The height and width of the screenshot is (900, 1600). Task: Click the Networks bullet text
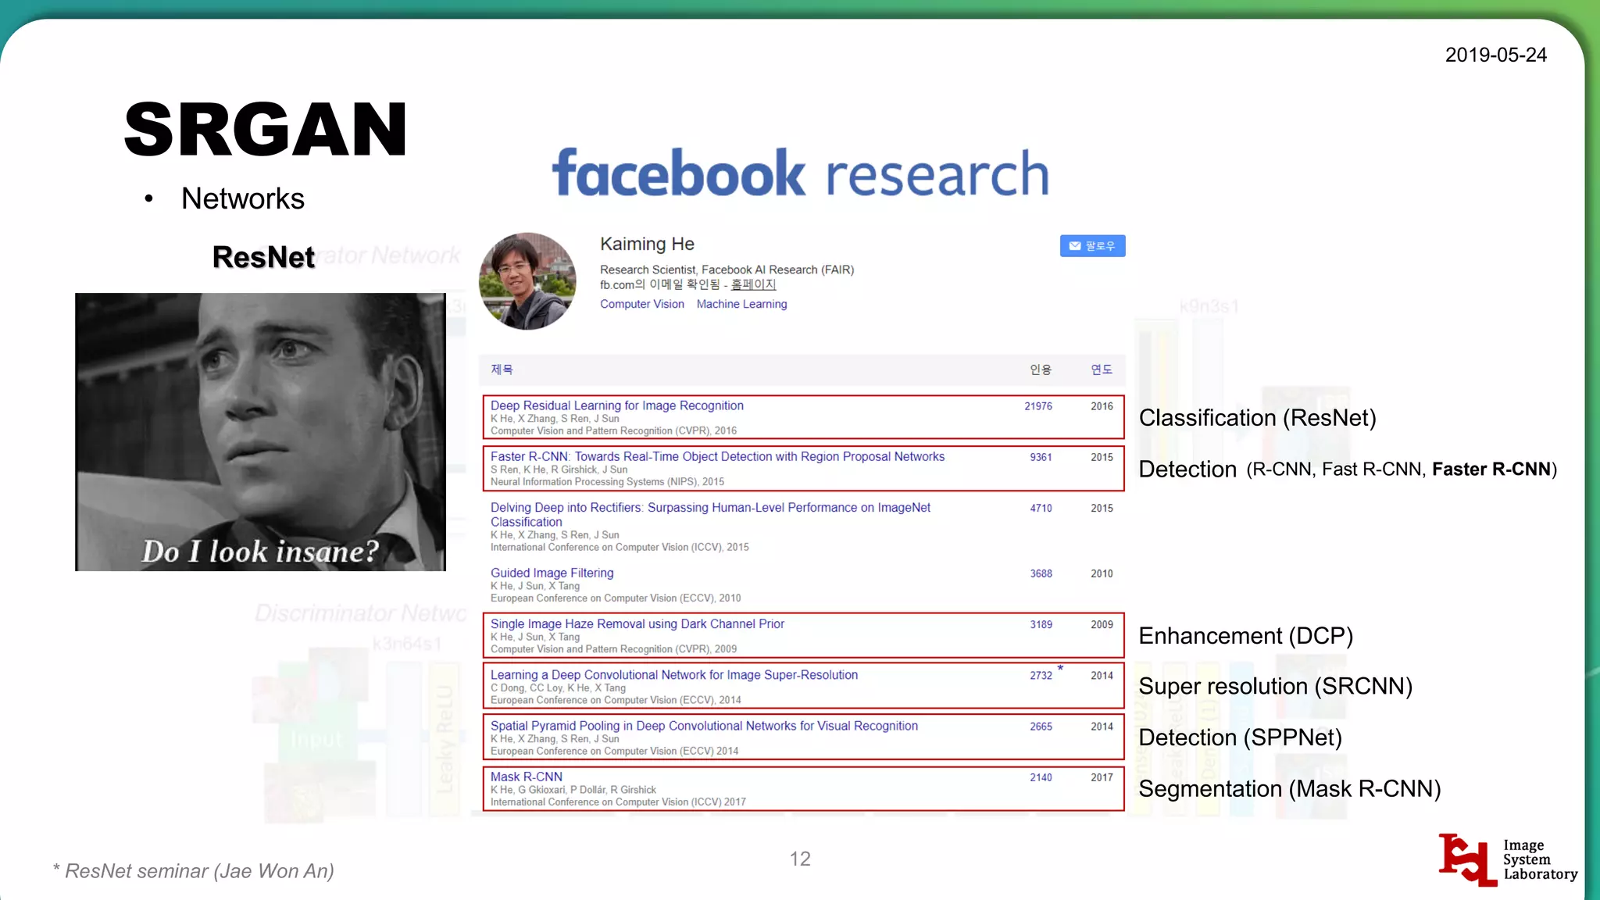(x=242, y=198)
